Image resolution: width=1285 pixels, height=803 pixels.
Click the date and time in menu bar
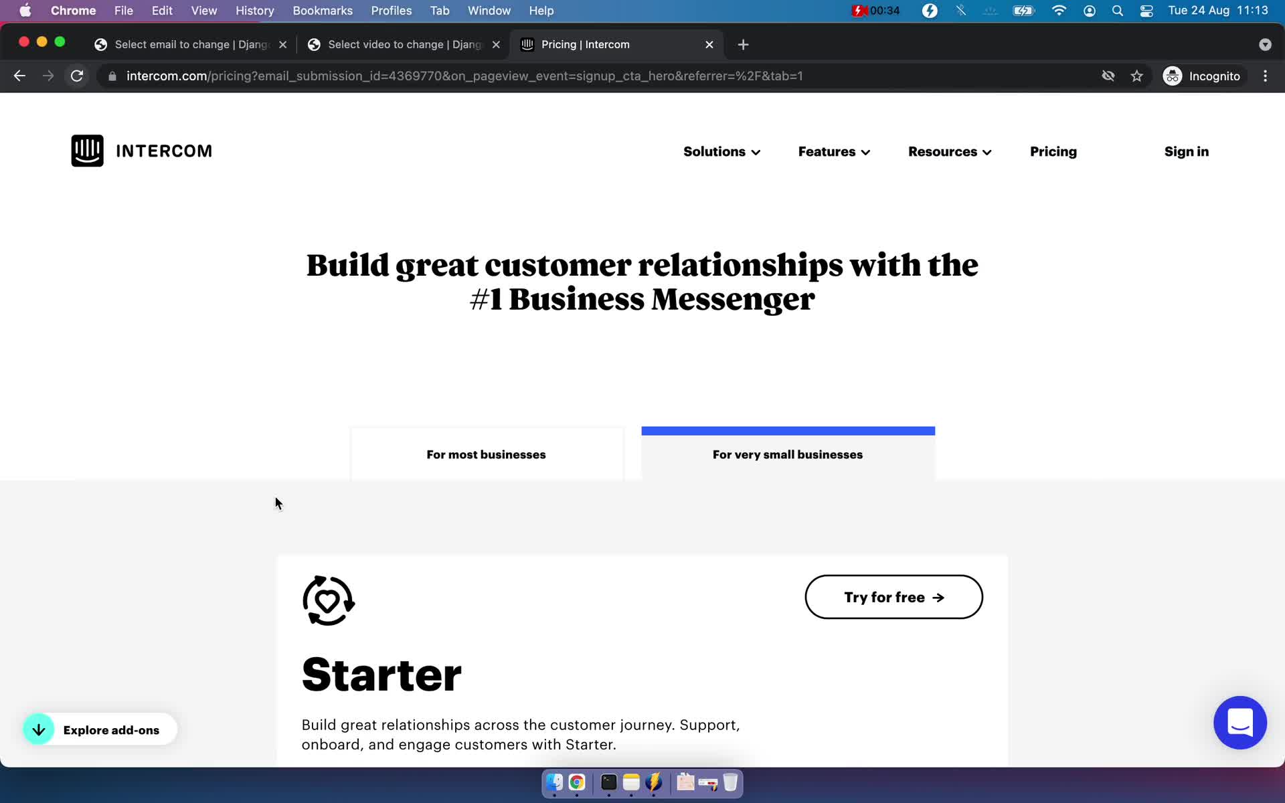pyautogui.click(x=1218, y=11)
